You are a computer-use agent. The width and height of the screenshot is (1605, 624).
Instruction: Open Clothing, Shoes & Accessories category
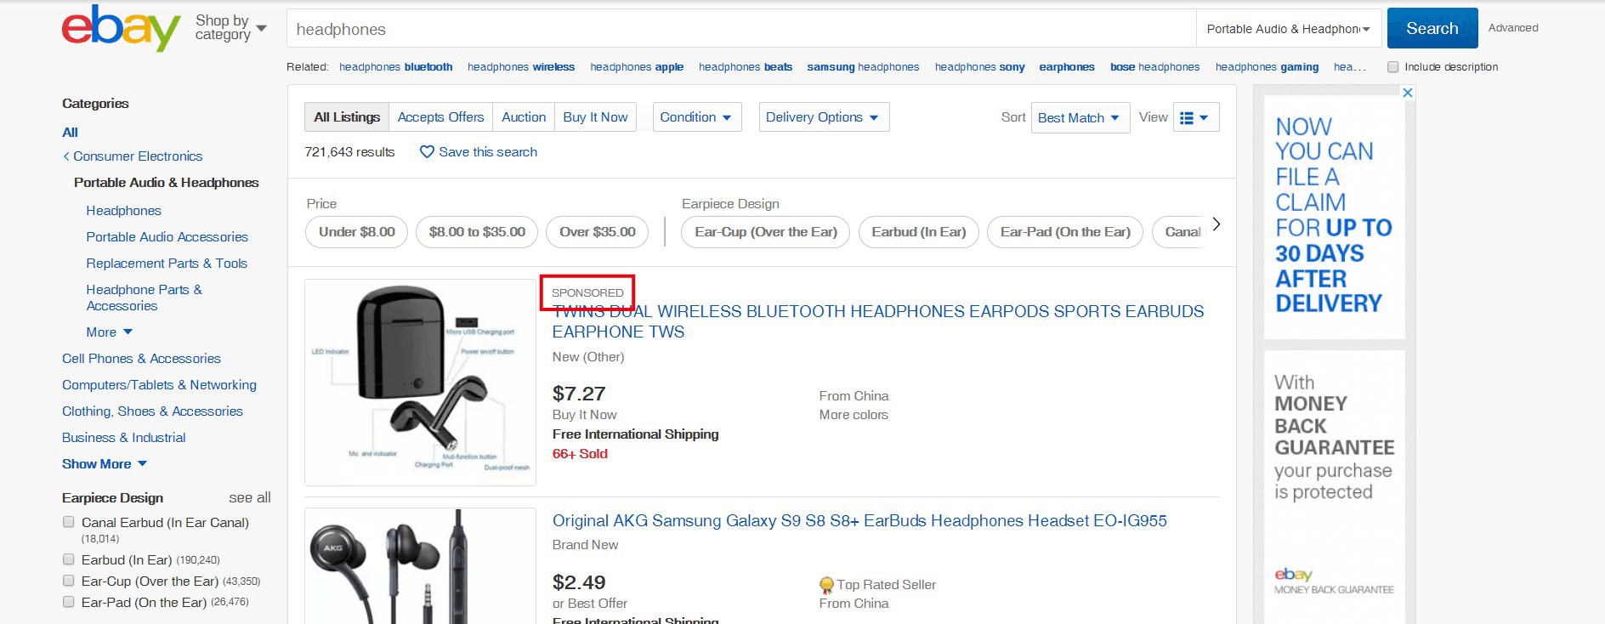pos(152,411)
